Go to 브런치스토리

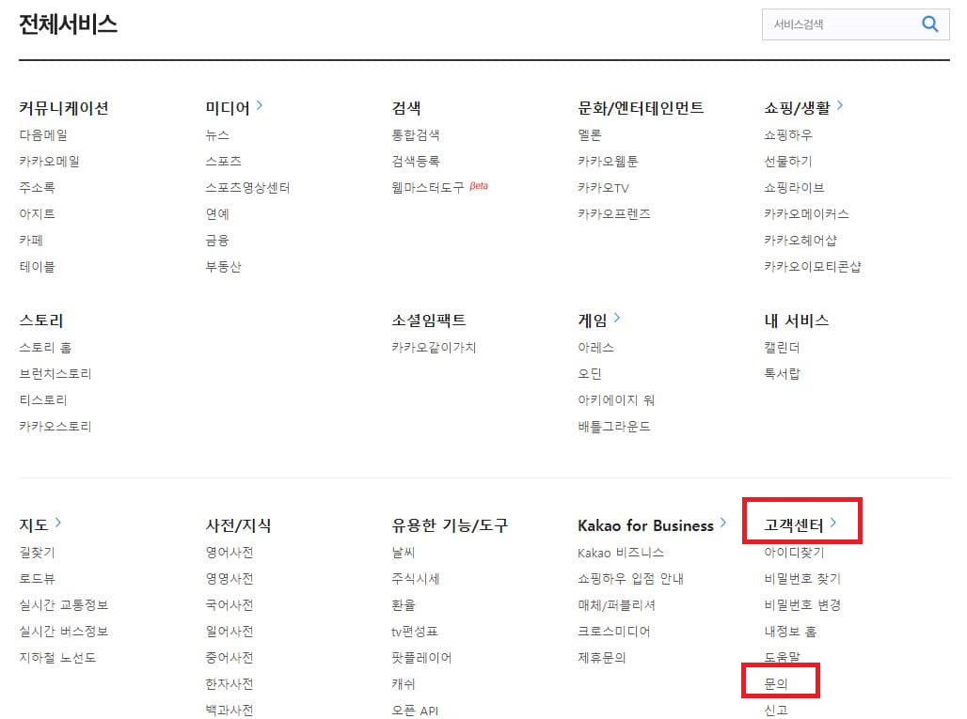(55, 373)
